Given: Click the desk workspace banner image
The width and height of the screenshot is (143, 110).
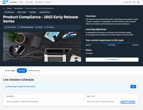Looking at the screenshot, I should tap(42, 47).
